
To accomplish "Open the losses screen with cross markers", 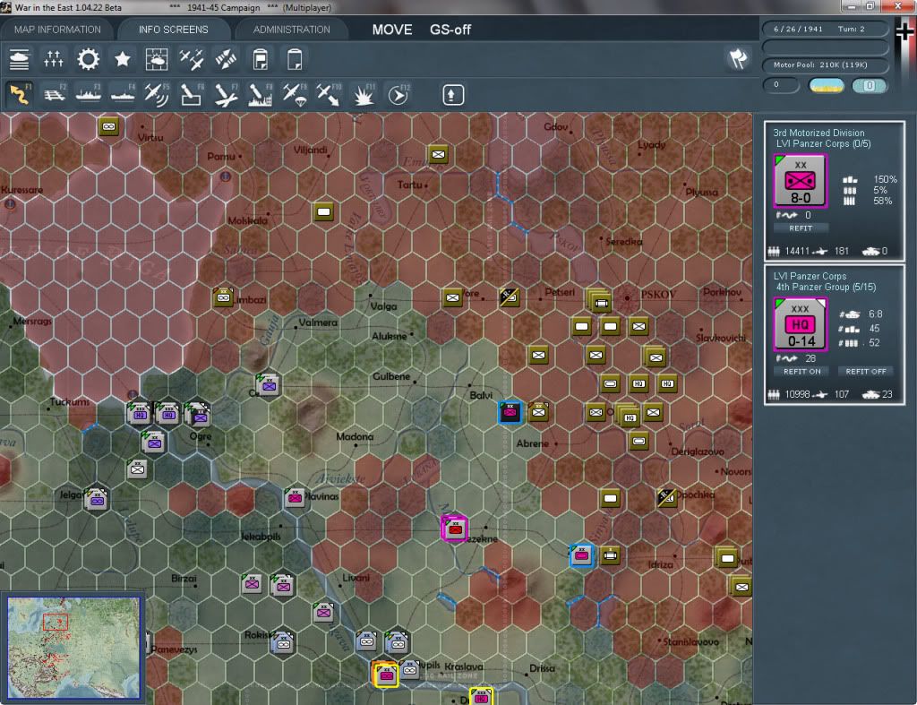I will (x=53, y=60).
